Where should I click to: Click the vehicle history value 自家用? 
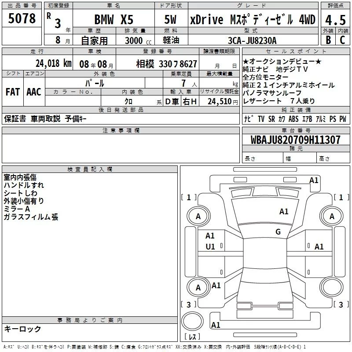(94, 40)
